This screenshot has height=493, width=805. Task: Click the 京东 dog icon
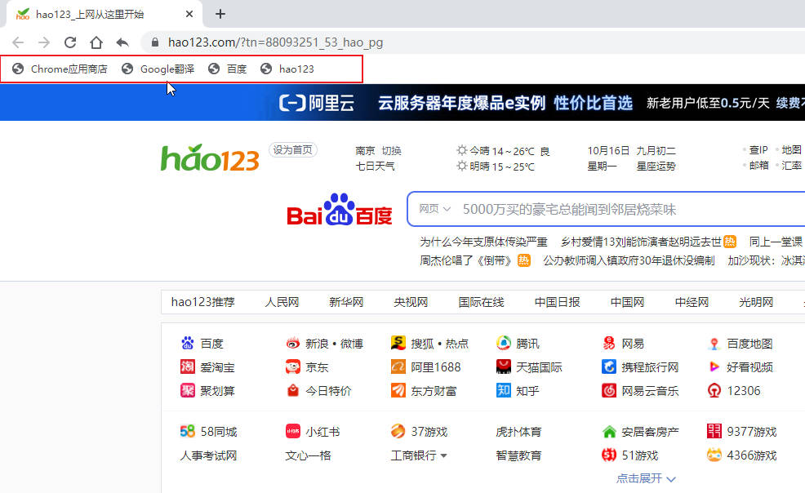(292, 366)
